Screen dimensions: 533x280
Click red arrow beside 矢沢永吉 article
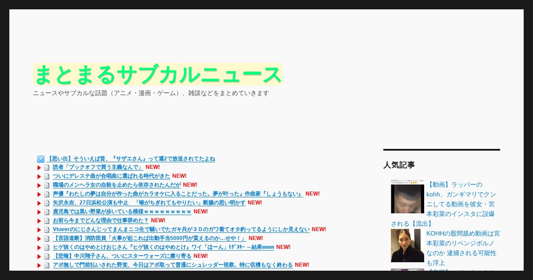(x=39, y=203)
